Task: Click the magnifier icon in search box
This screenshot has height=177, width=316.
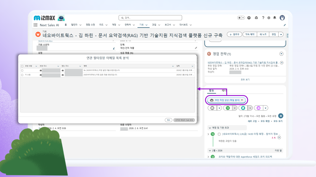Action: pos(122,18)
